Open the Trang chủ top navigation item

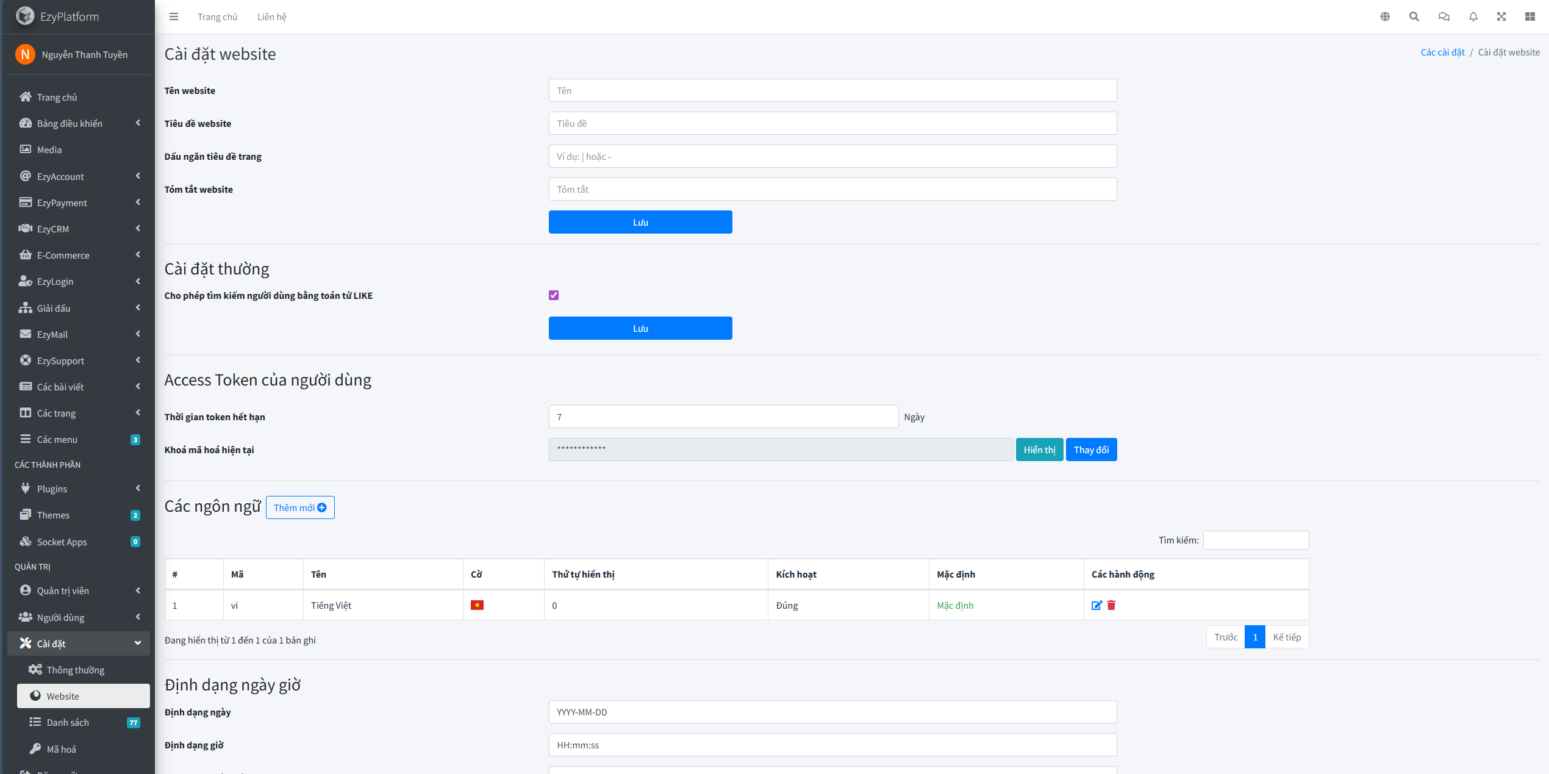[x=217, y=16]
